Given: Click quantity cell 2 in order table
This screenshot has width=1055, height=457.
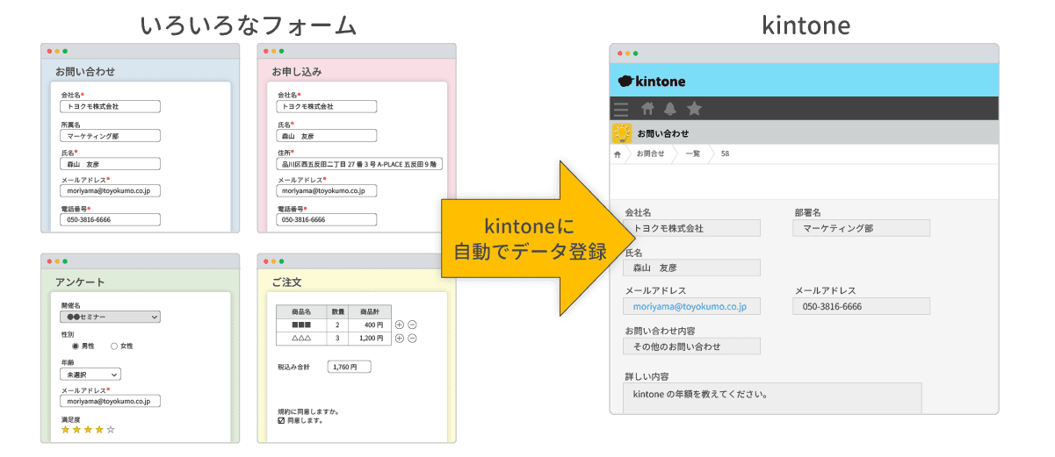Looking at the screenshot, I should coord(337,325).
